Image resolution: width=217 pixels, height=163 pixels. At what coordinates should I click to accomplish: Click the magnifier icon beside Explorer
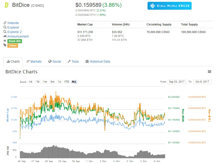click(x=5, y=27)
